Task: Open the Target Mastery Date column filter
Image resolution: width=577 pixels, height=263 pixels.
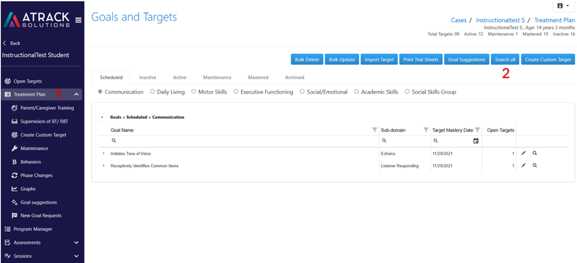Action: (478, 129)
